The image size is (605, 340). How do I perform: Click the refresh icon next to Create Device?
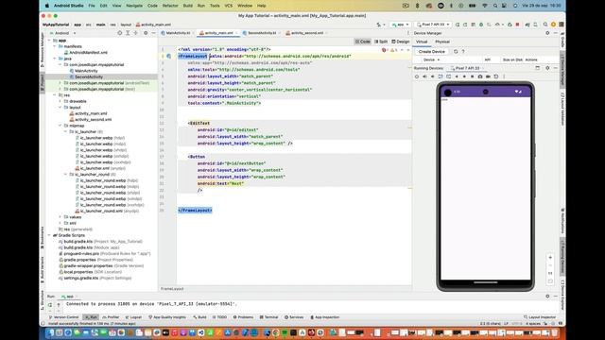coord(456,51)
